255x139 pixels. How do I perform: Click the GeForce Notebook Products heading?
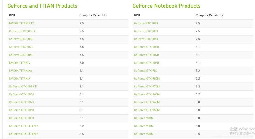[x=166, y=6]
